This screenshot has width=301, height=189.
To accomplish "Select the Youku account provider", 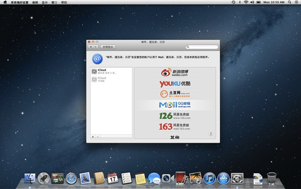I will [174, 83].
